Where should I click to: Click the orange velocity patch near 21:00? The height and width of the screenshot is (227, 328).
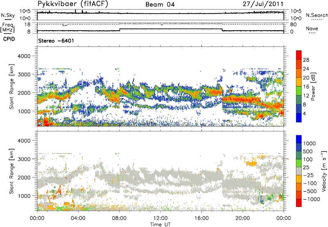coord(251,163)
